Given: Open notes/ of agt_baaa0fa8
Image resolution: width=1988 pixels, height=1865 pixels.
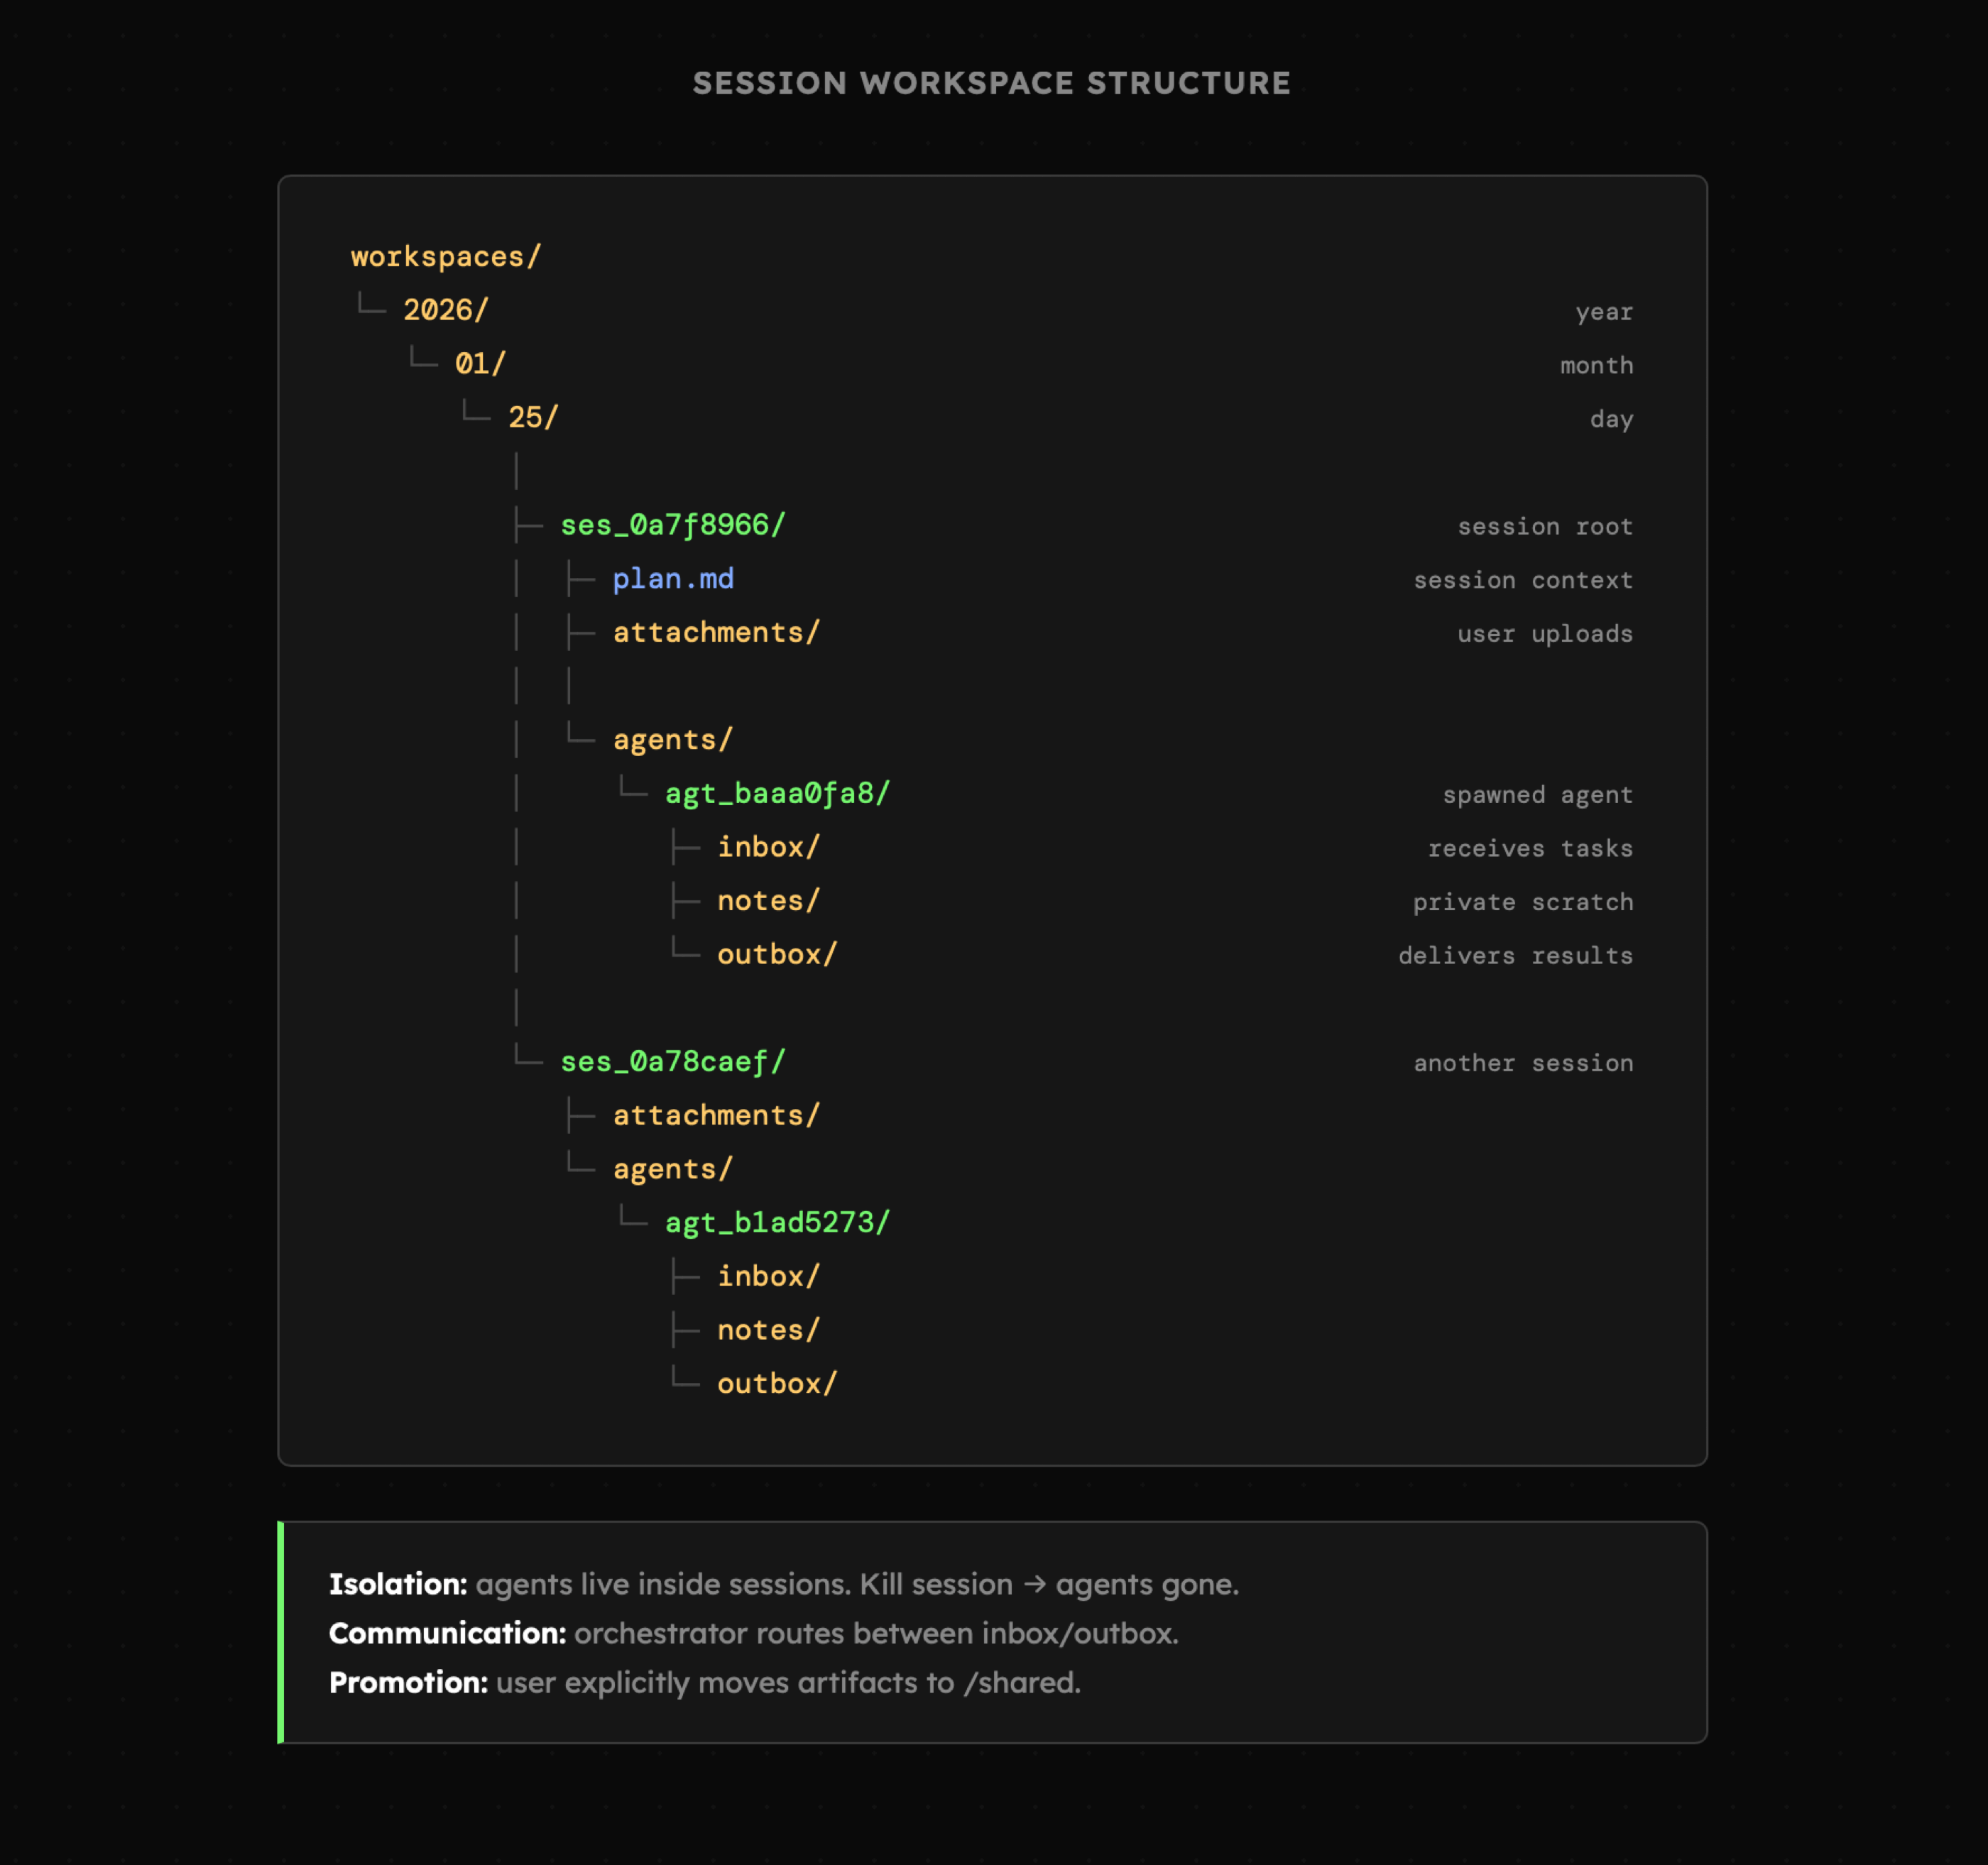Looking at the screenshot, I should 767,901.
